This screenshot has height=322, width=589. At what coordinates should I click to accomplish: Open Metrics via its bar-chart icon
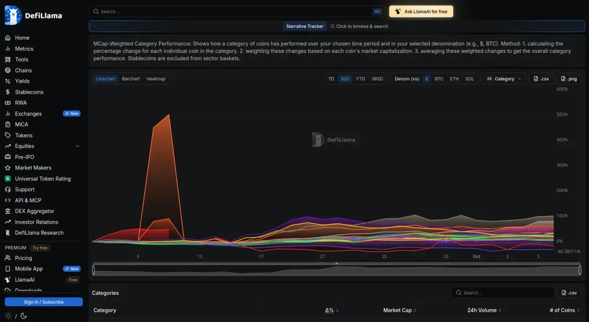click(x=7, y=49)
